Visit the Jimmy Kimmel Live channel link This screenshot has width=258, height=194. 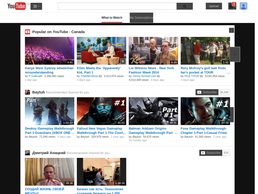[x=144, y=76]
